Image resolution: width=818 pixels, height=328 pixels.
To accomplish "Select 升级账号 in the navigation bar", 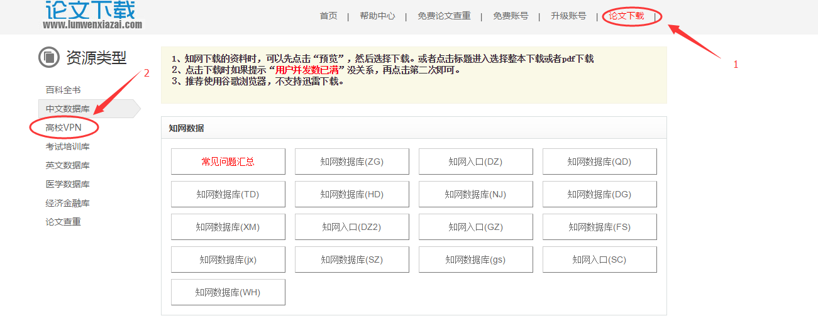I will pos(568,16).
